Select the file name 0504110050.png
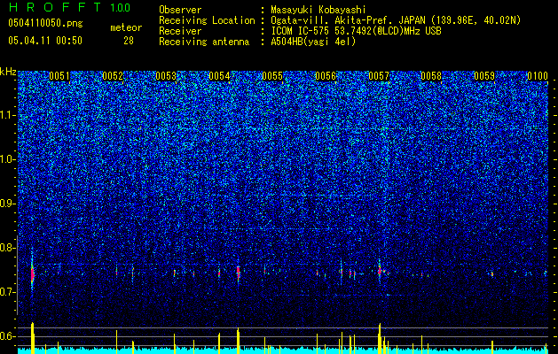This screenshot has height=354, width=558. coord(45,23)
